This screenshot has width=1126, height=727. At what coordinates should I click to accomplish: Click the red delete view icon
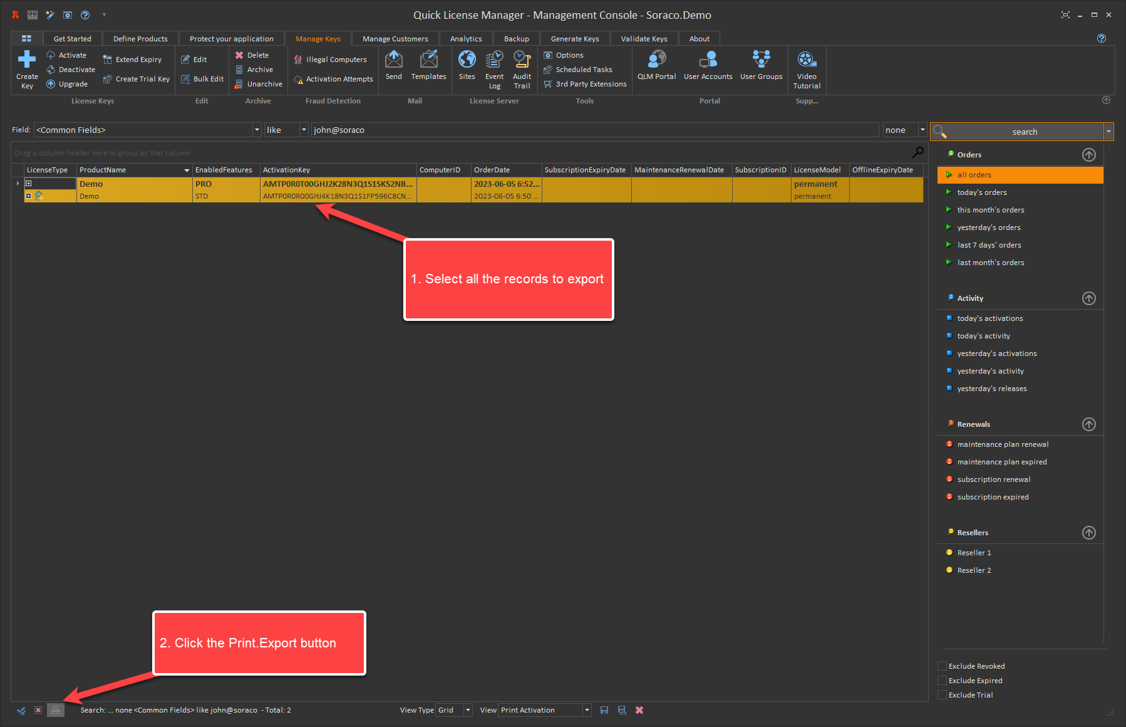639,710
